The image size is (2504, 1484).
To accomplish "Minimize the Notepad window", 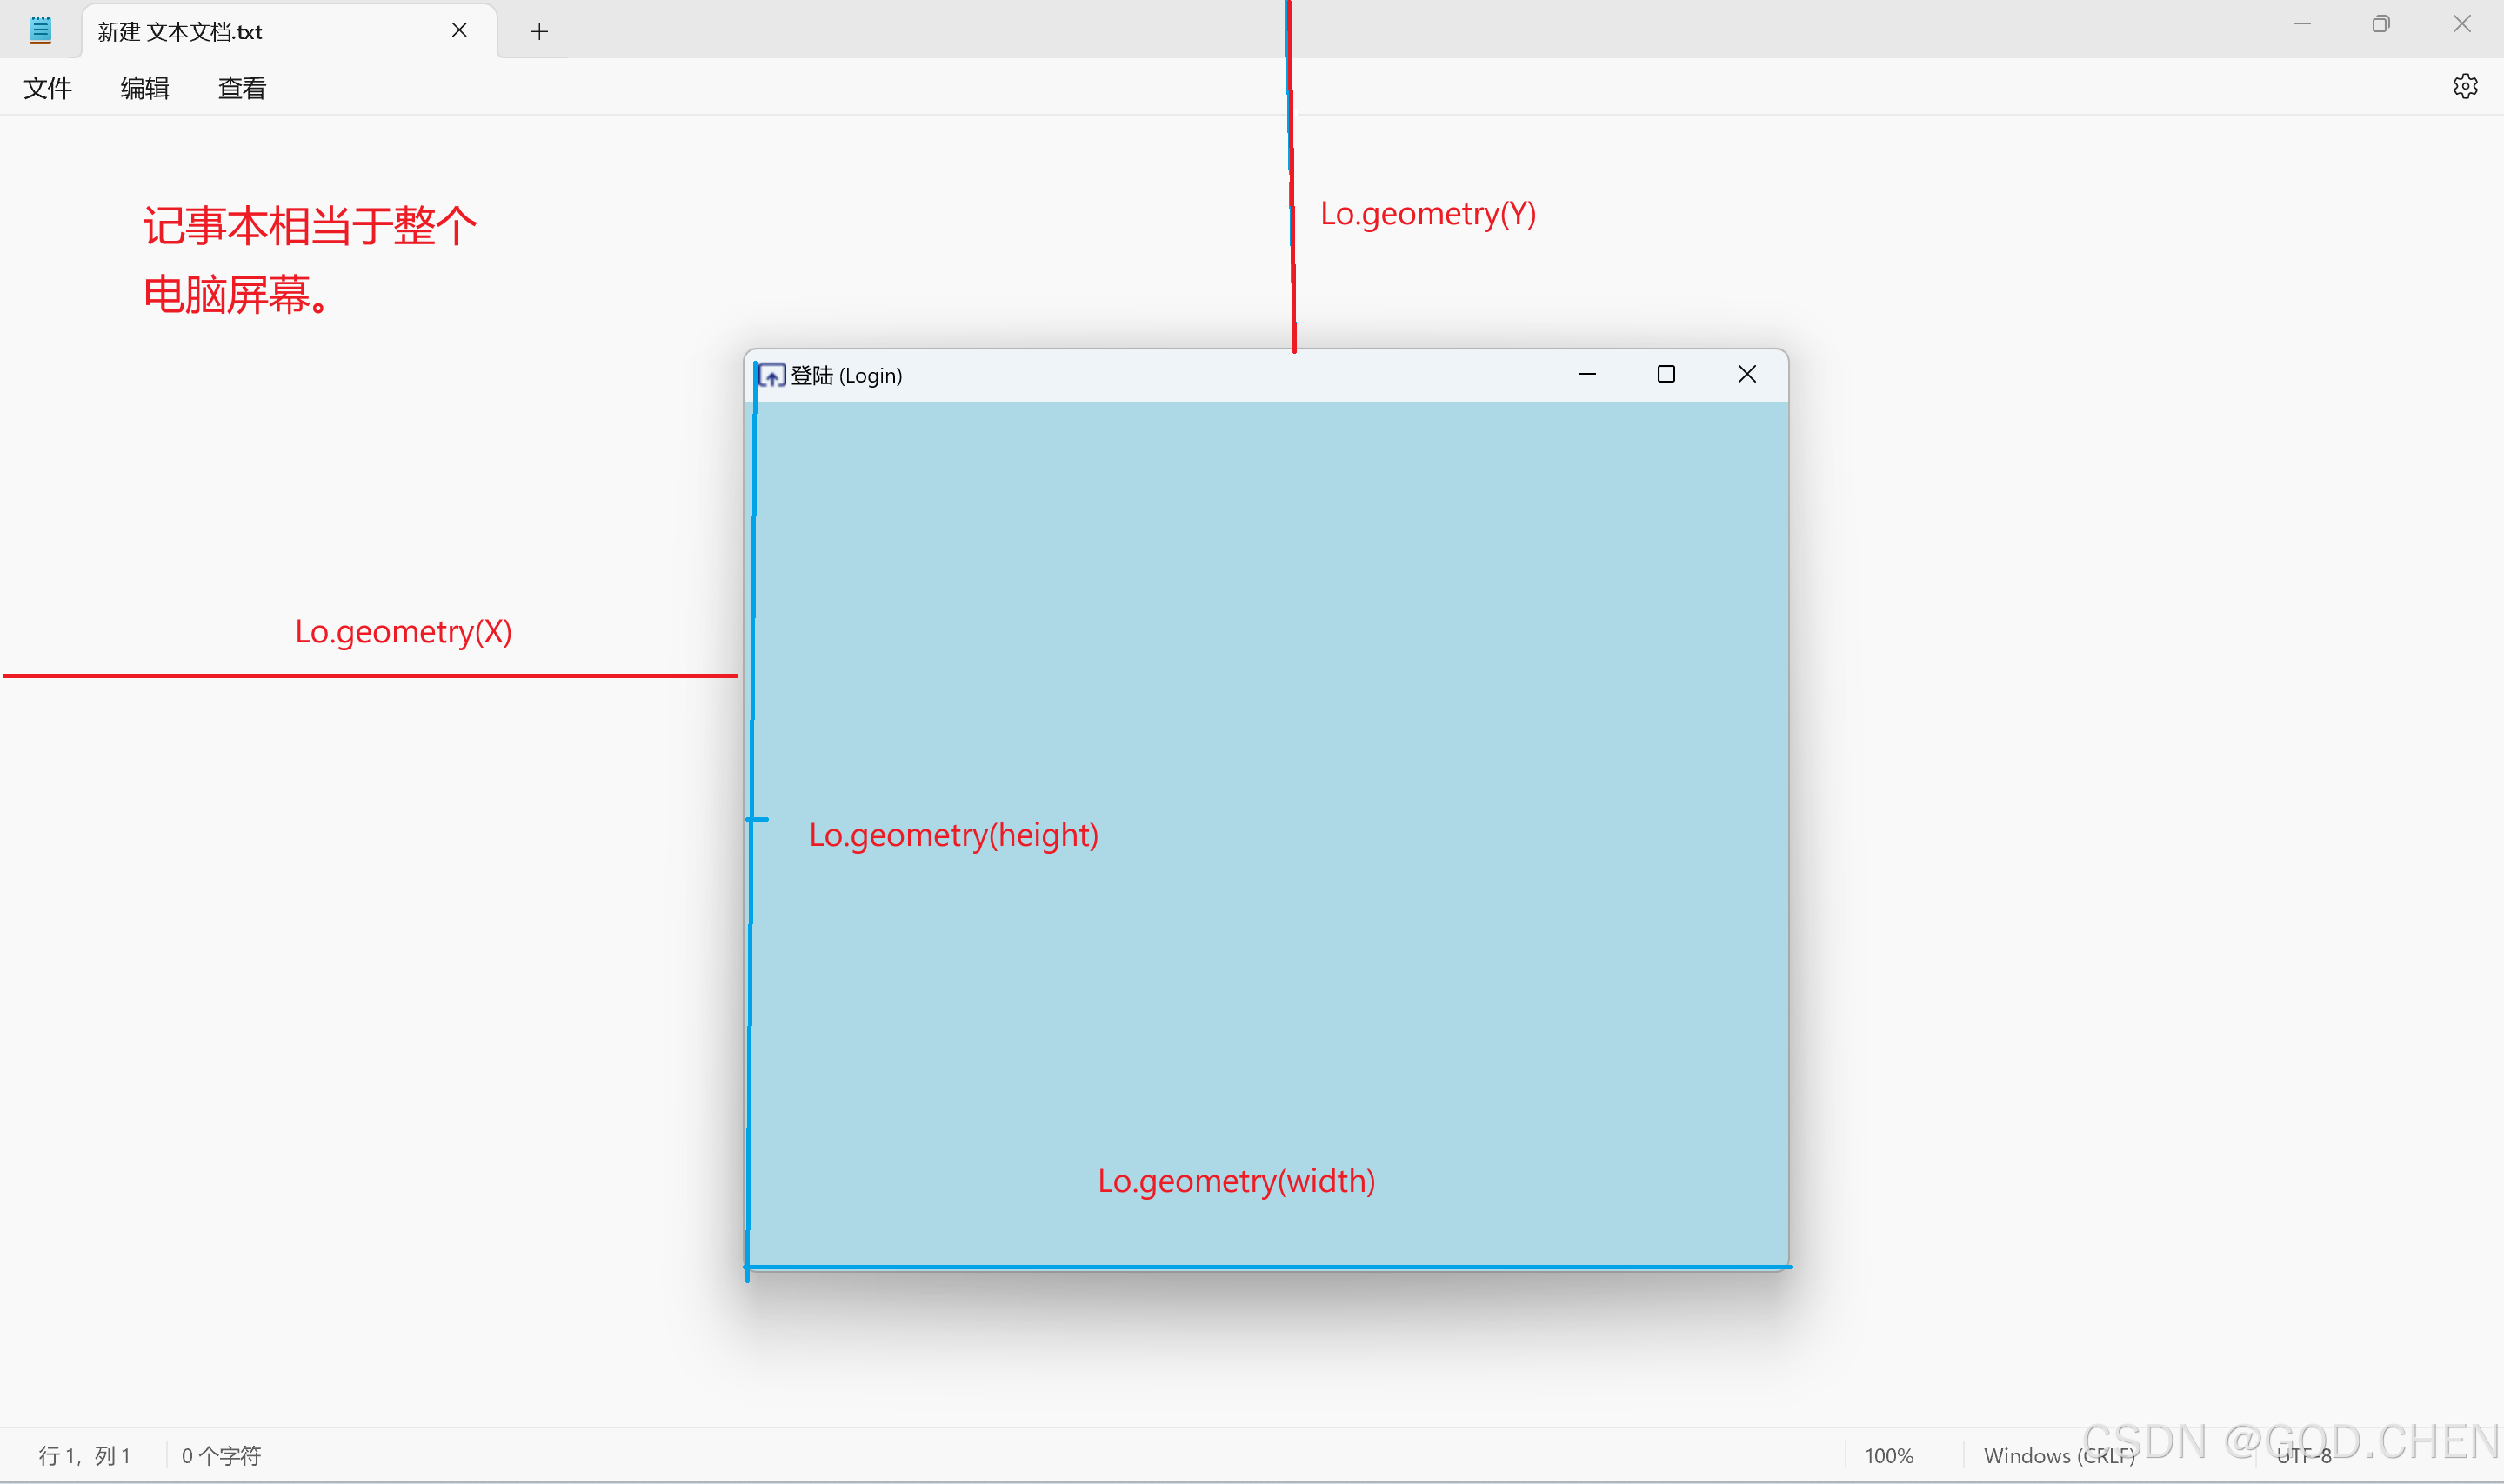I will (2301, 24).
